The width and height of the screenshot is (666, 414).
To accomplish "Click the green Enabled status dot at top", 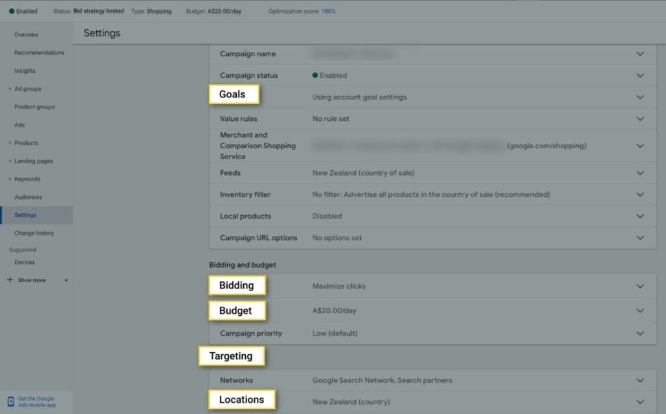I will [x=12, y=12].
